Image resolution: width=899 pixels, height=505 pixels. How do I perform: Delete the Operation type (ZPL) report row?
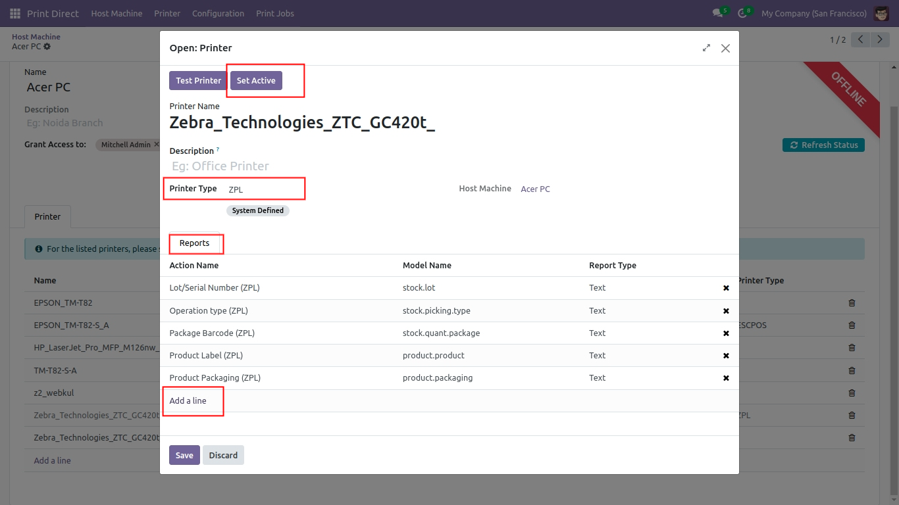click(x=726, y=311)
